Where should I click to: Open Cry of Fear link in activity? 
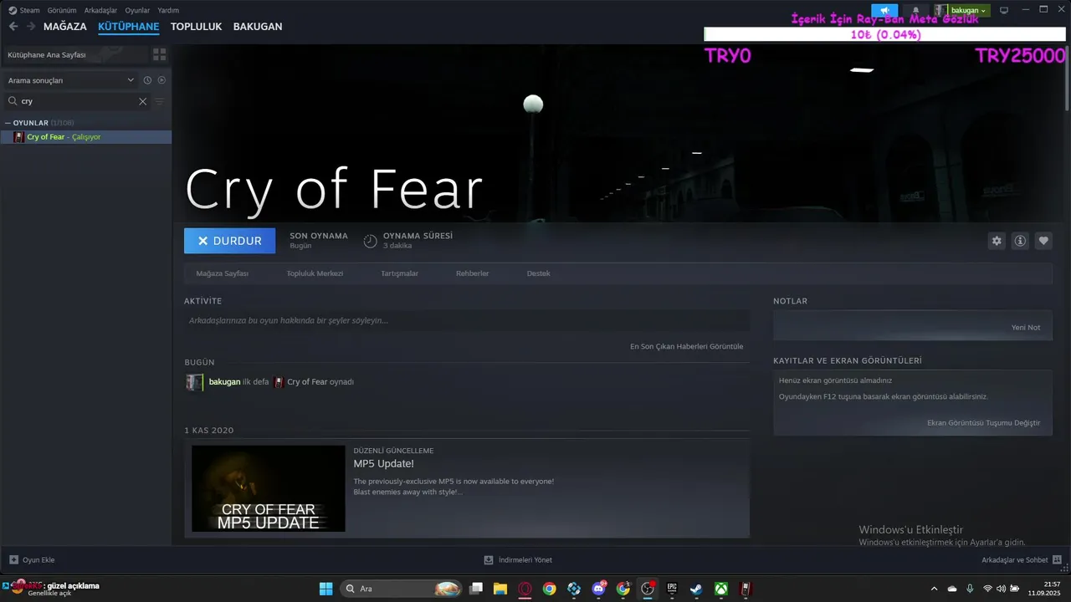coord(307,382)
